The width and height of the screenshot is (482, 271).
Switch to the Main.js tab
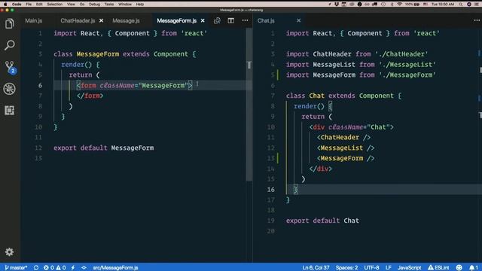click(x=33, y=20)
